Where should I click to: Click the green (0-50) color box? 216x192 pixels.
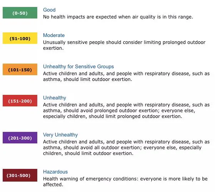(20, 13)
